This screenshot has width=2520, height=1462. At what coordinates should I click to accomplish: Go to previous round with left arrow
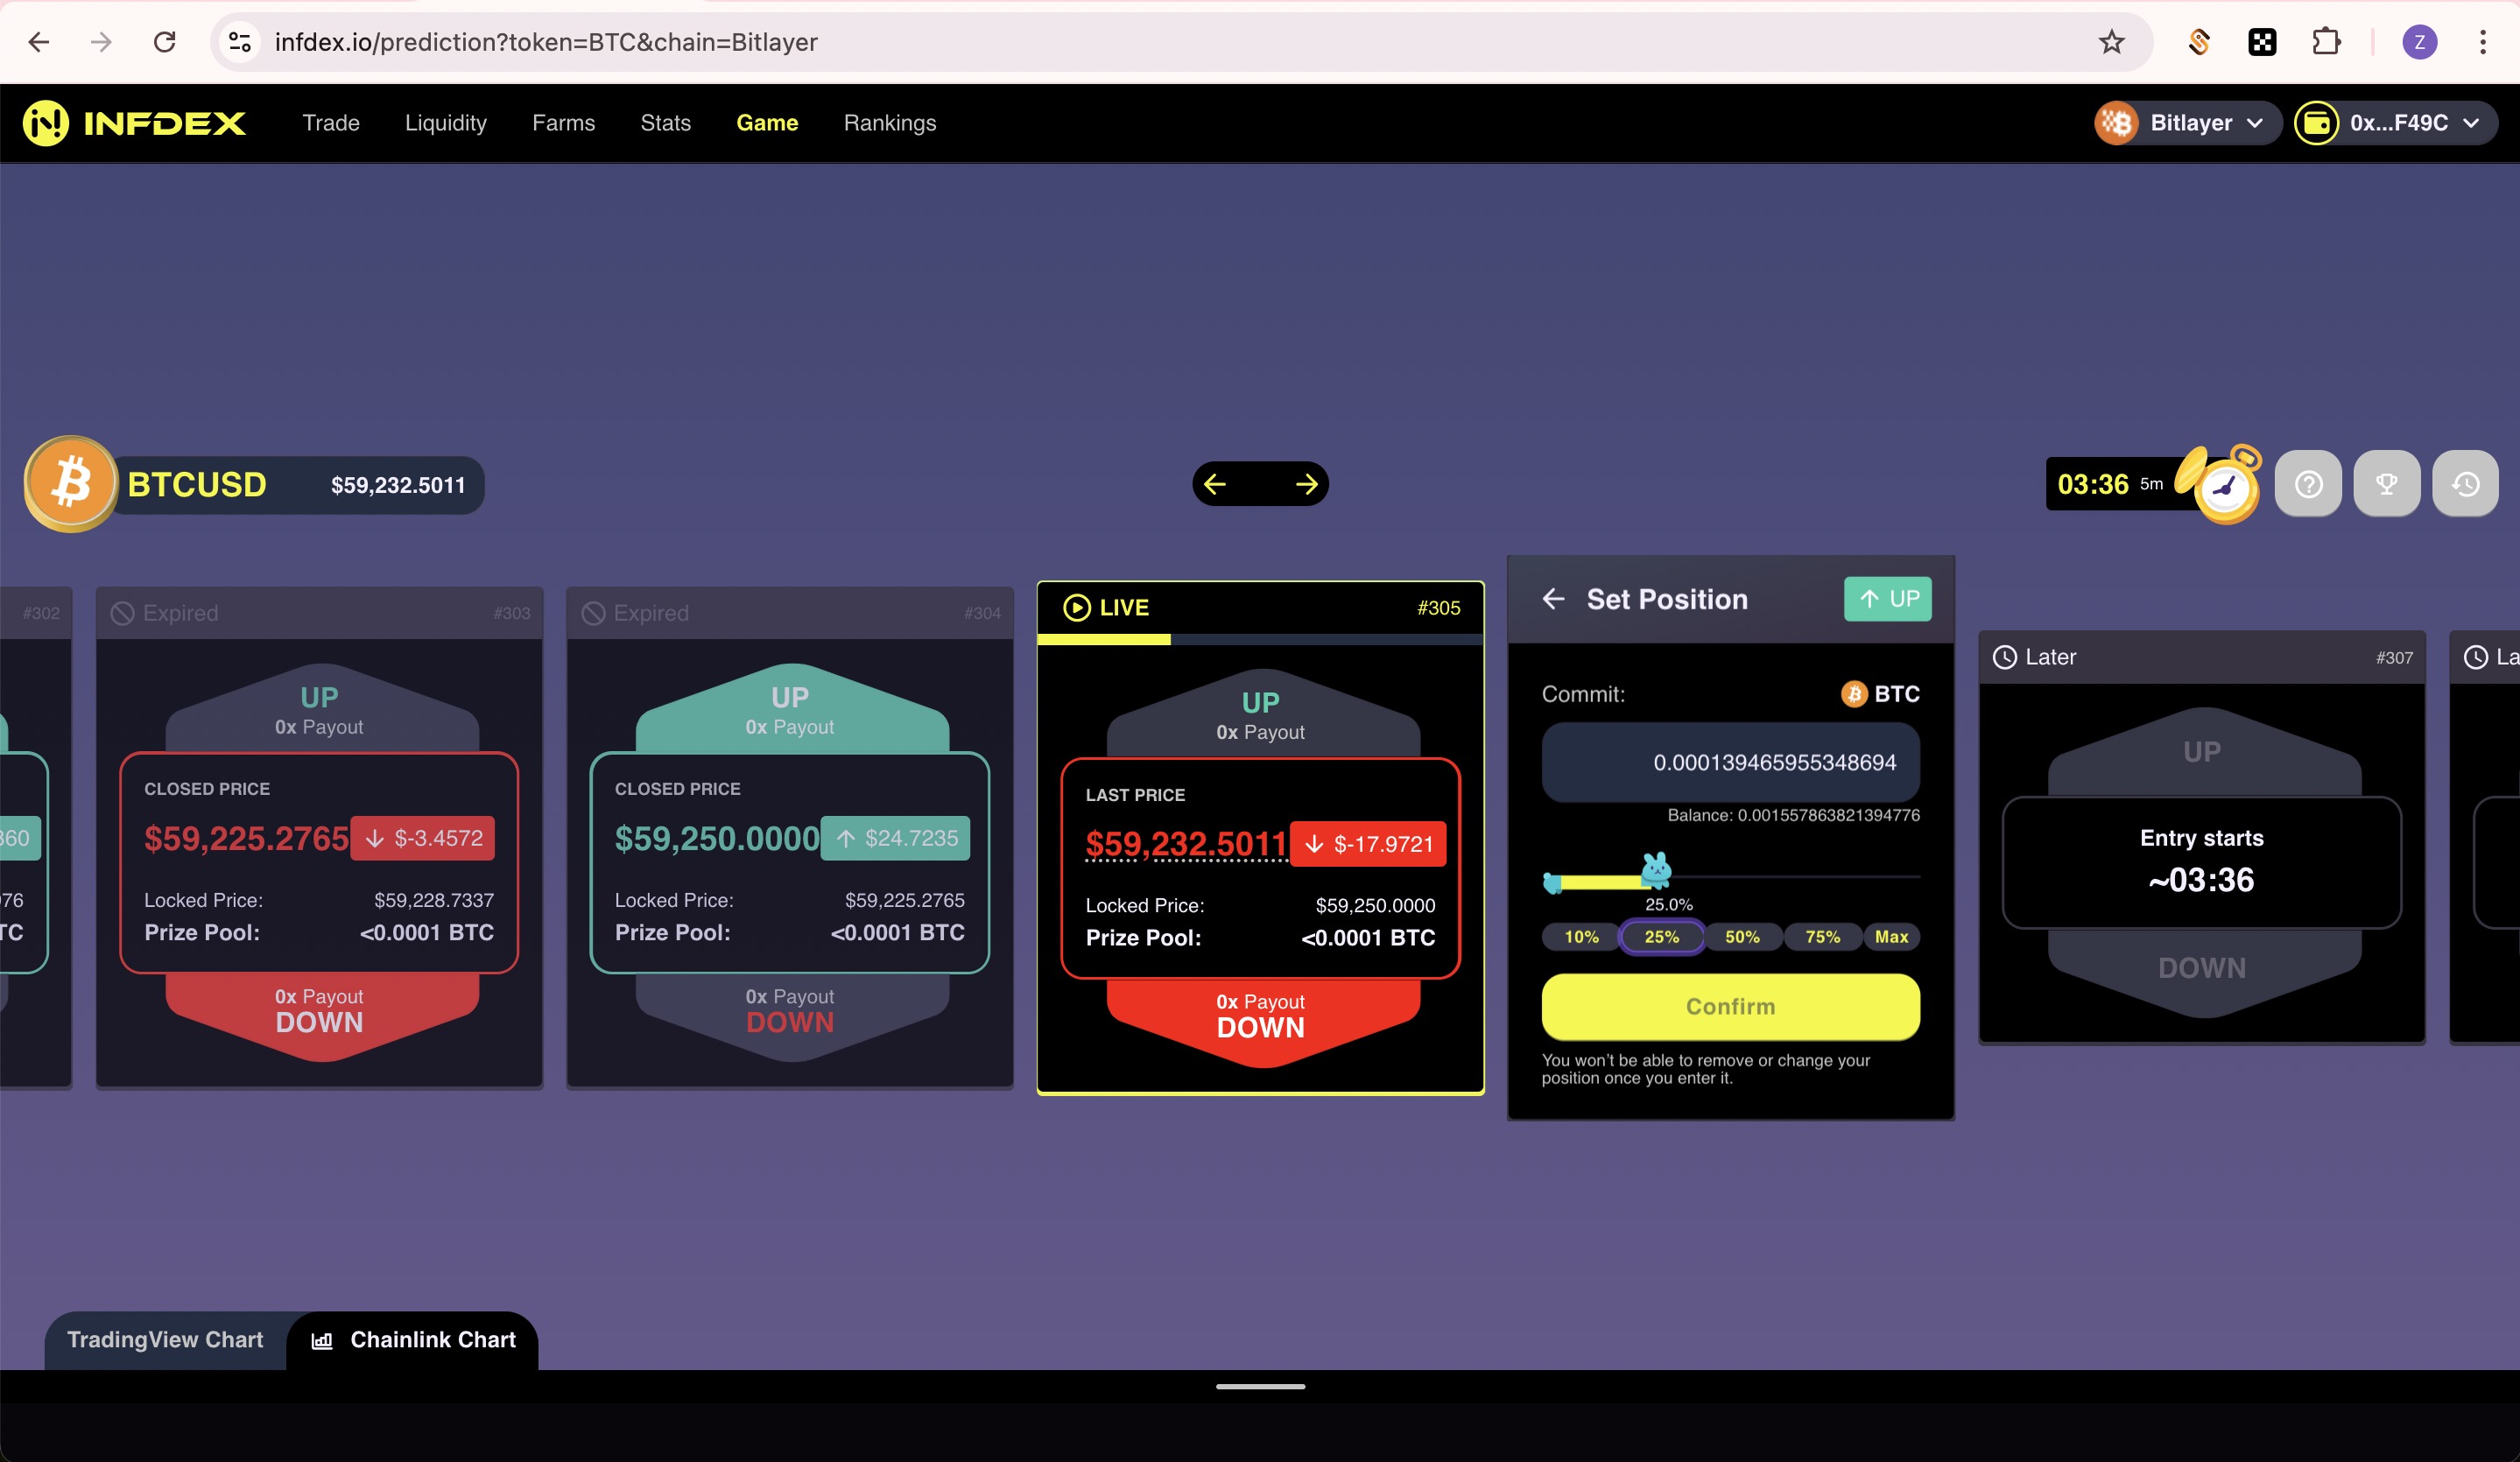tap(1215, 484)
